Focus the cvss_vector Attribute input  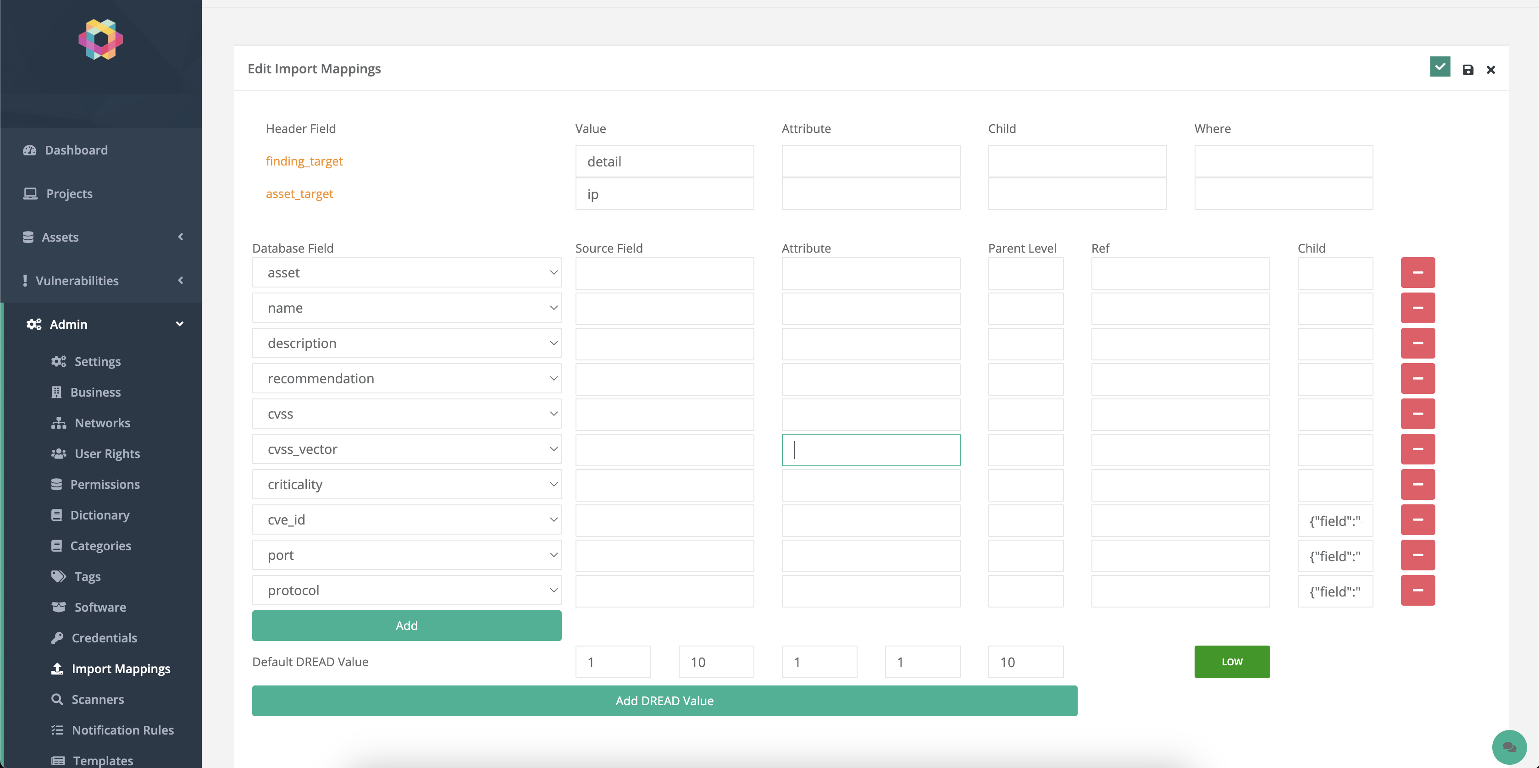click(x=870, y=450)
